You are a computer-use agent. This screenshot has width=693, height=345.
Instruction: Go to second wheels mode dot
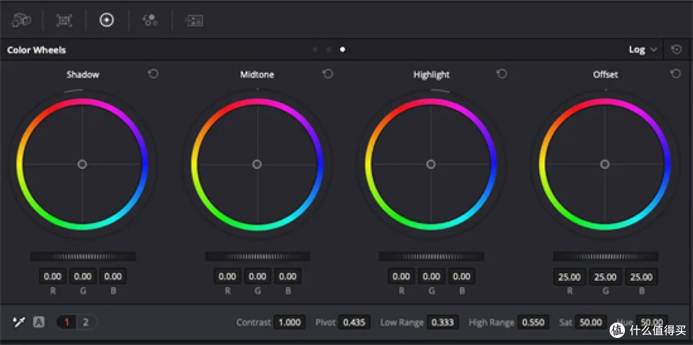pyautogui.click(x=329, y=49)
